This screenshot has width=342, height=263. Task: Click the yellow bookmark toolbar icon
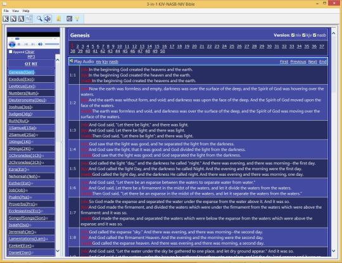(x=58, y=19)
